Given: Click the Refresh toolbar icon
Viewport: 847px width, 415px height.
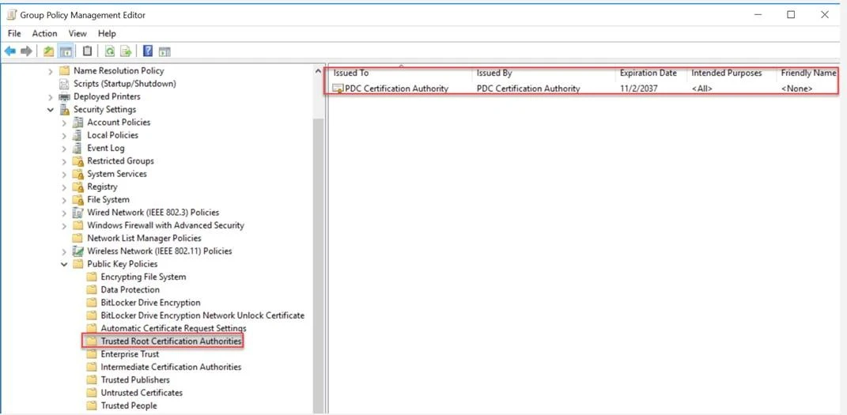Looking at the screenshot, I should pyautogui.click(x=109, y=51).
